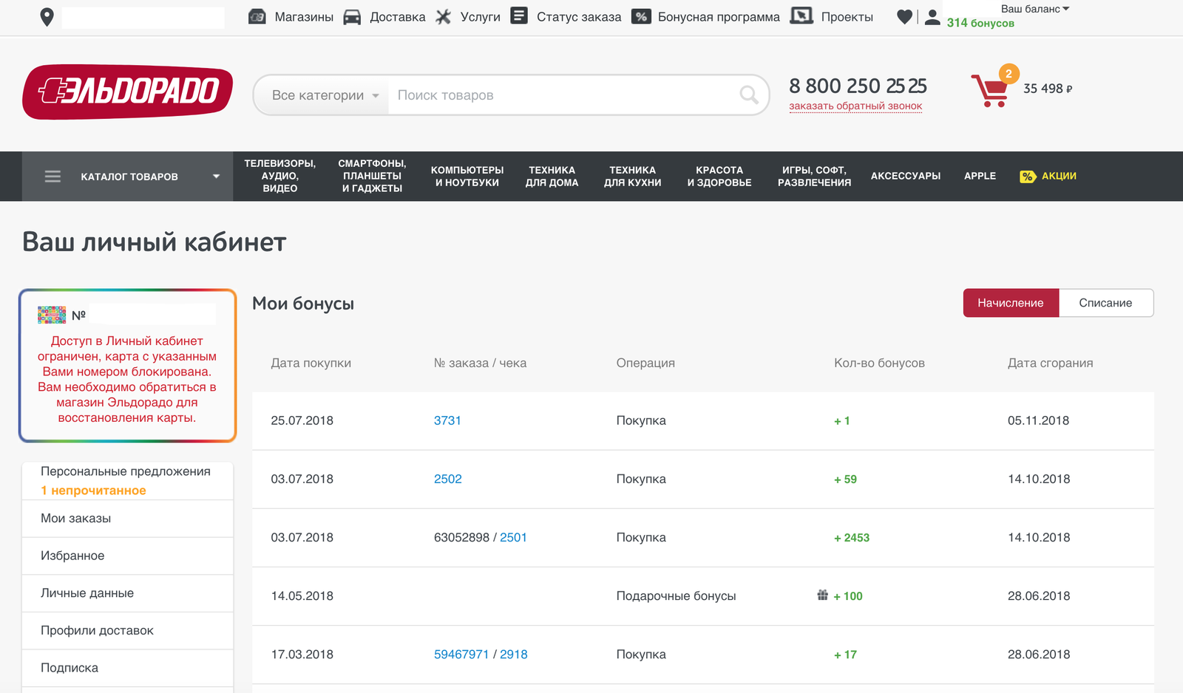Click the Эльдорадо logo
This screenshot has height=693, width=1183.
[x=127, y=92]
